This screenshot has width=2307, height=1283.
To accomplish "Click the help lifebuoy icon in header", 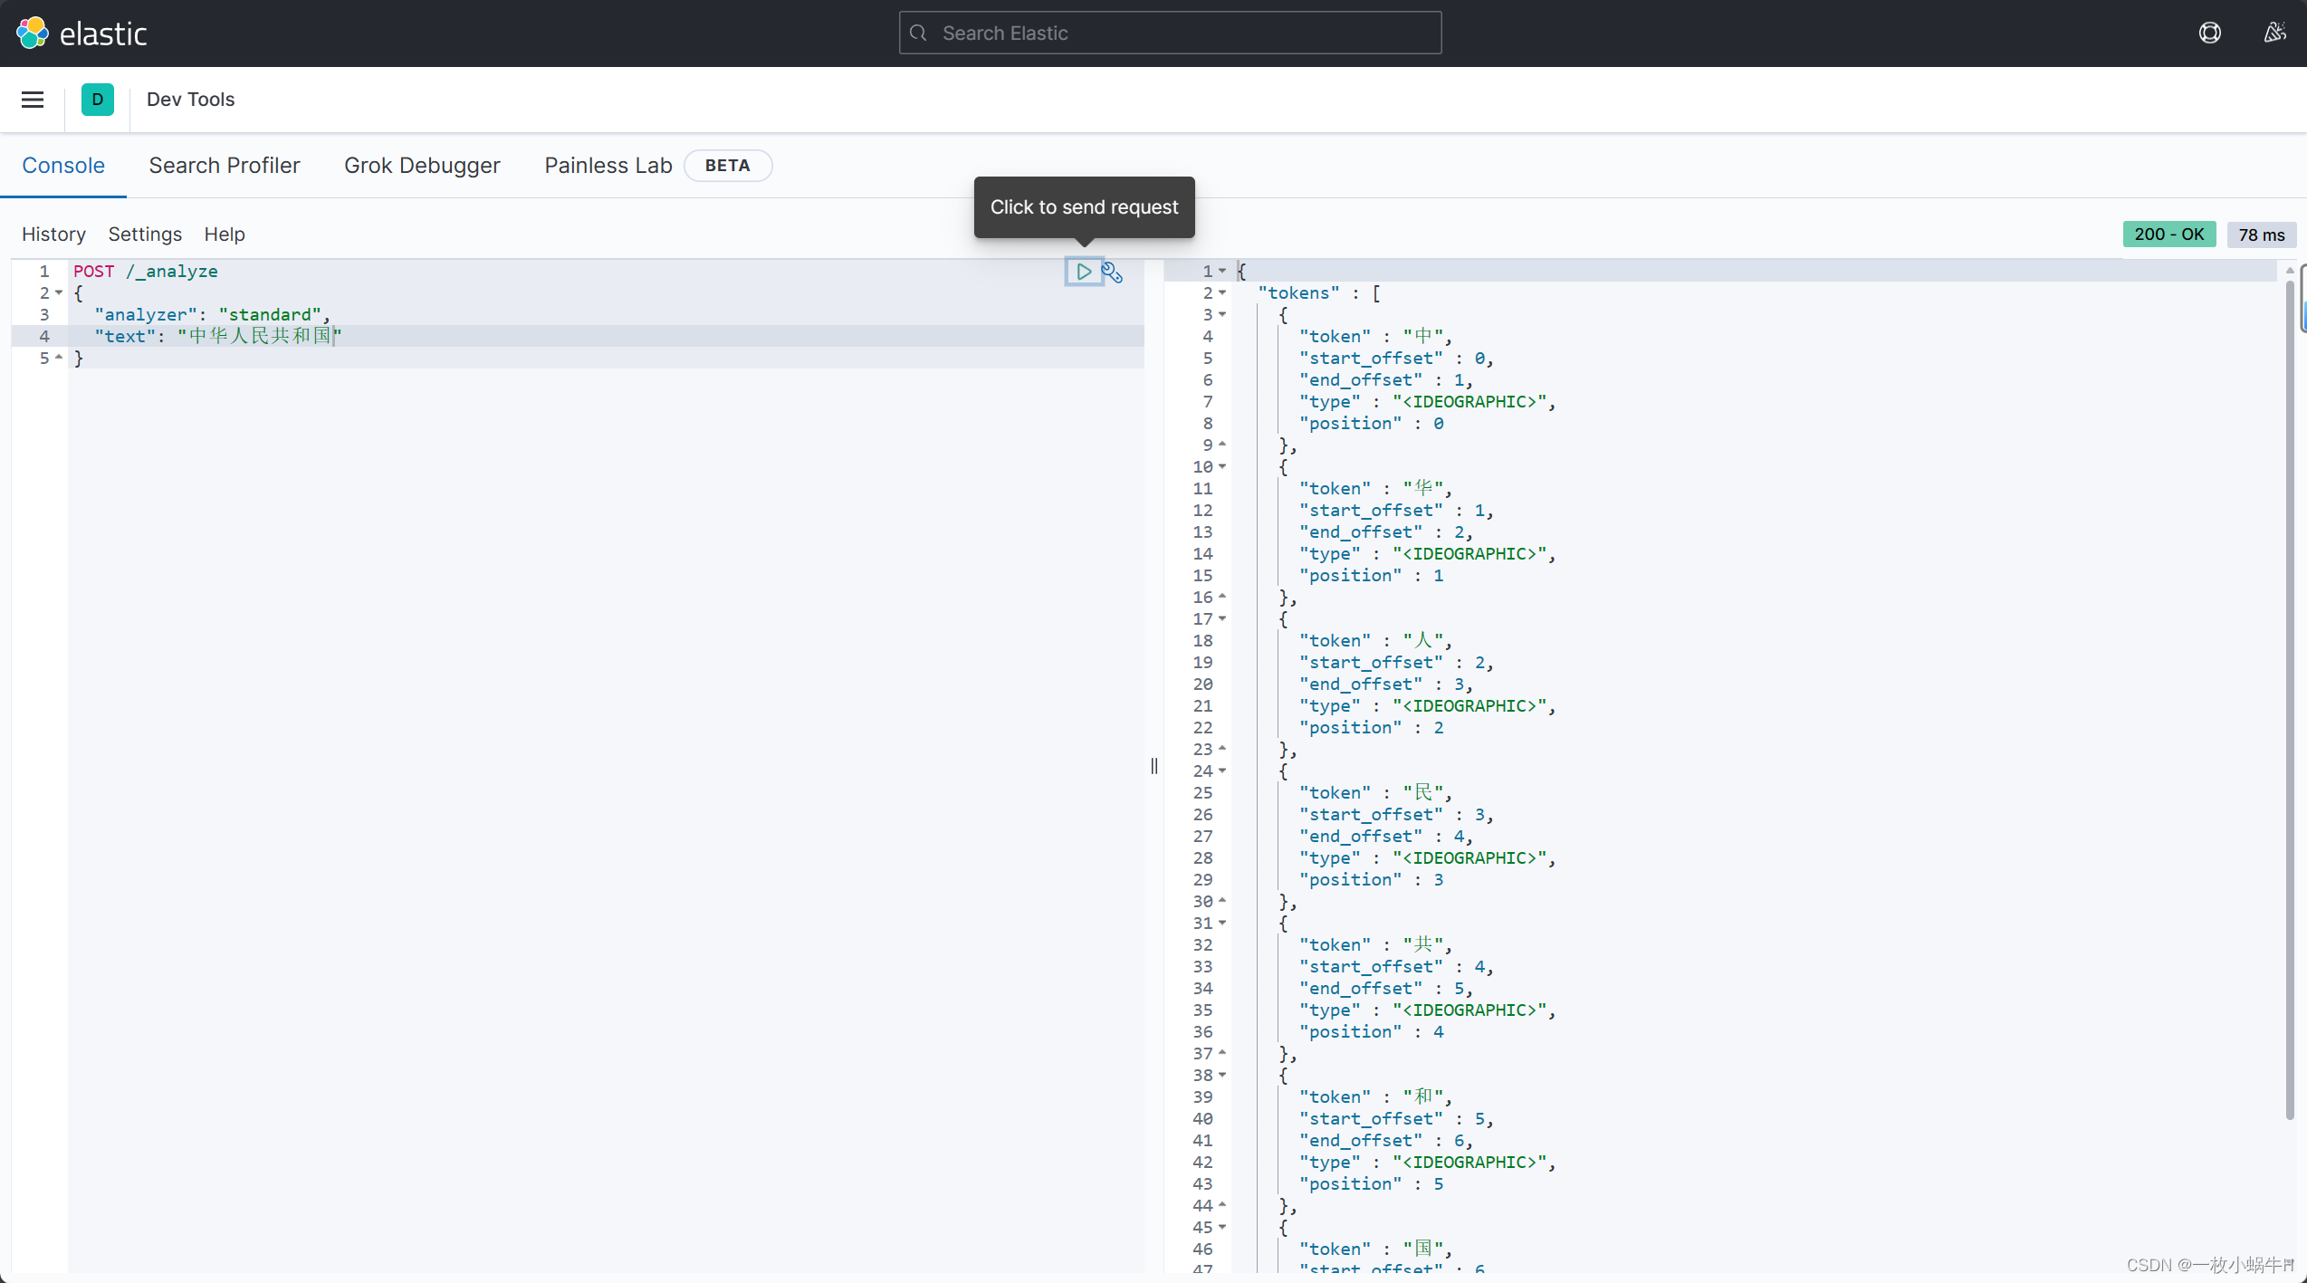I will click(2210, 33).
